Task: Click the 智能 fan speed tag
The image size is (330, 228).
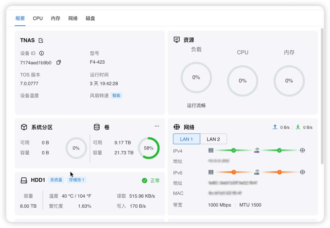Action: click(116, 96)
